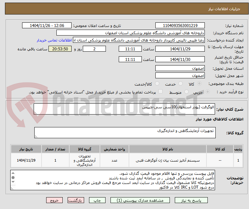Open مشاهده مدارک پیوستی (1) button
The image size is (249, 209).
click(140, 200)
